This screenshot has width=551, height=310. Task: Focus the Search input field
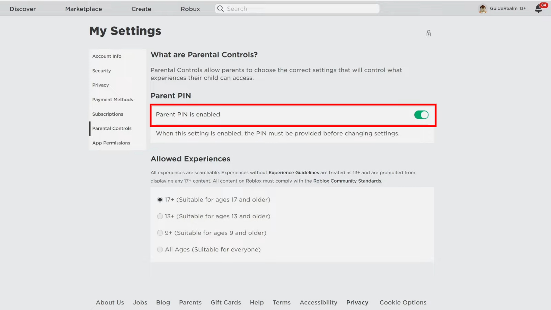pos(301,9)
